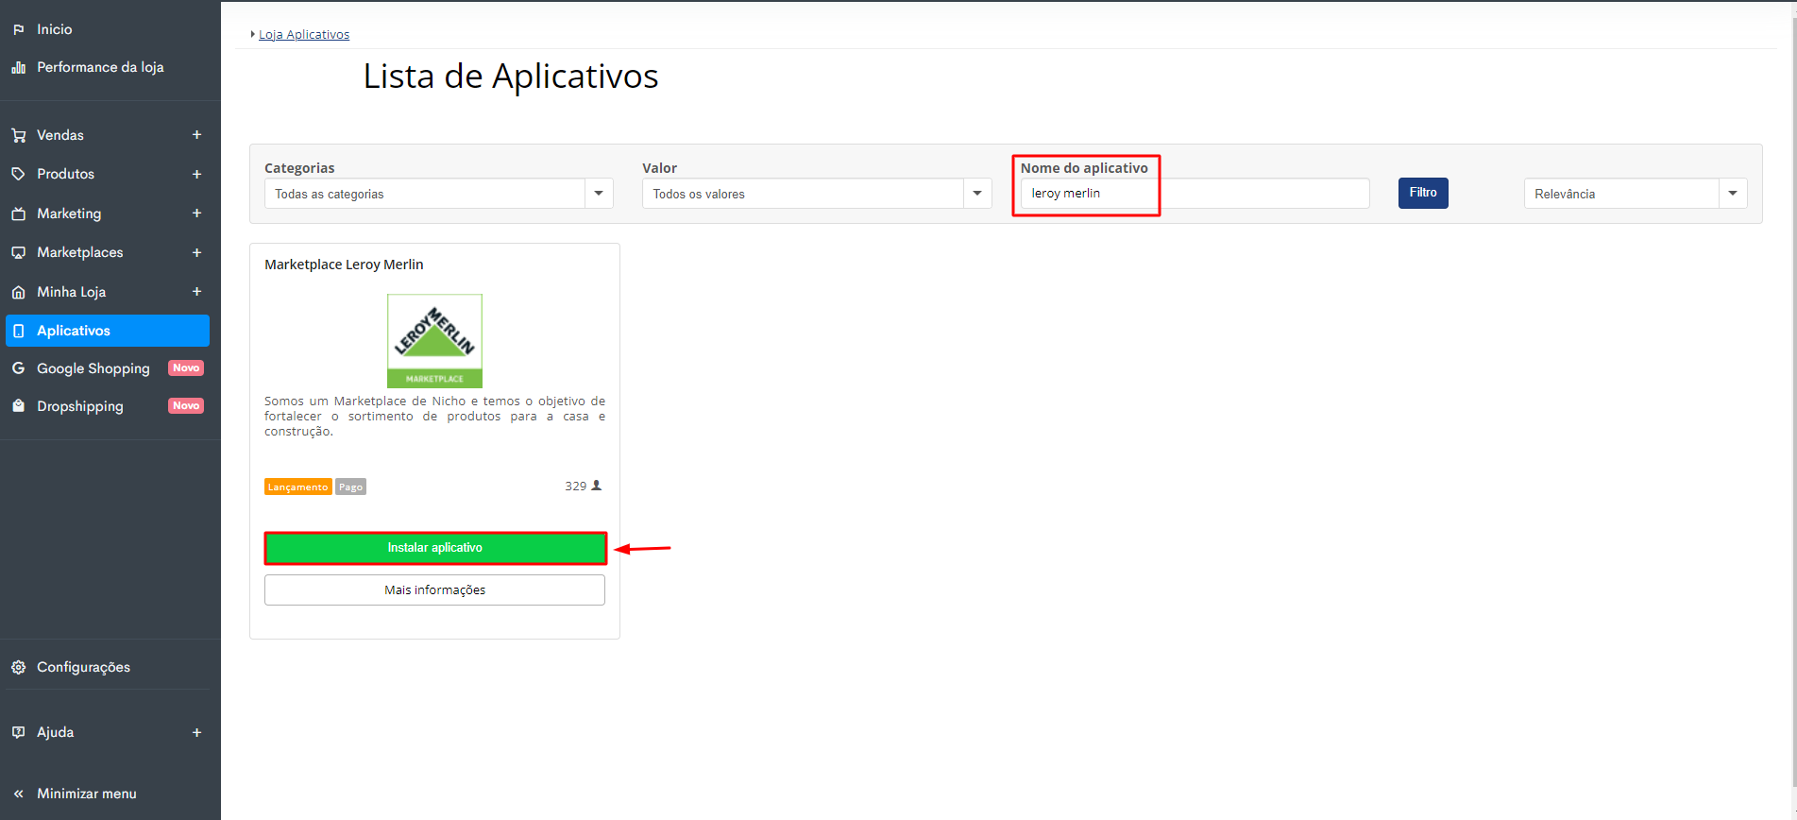Expand the Minha Loja submenu plus sign
1797x820 pixels.
pos(196,292)
